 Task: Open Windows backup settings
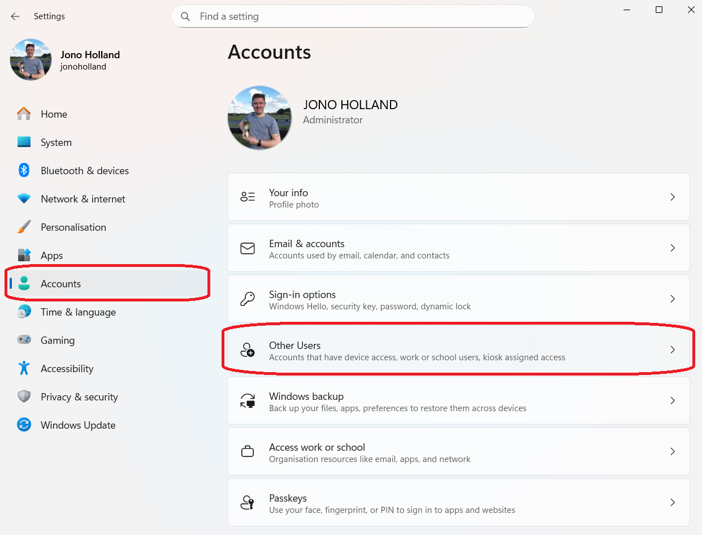coord(458,400)
